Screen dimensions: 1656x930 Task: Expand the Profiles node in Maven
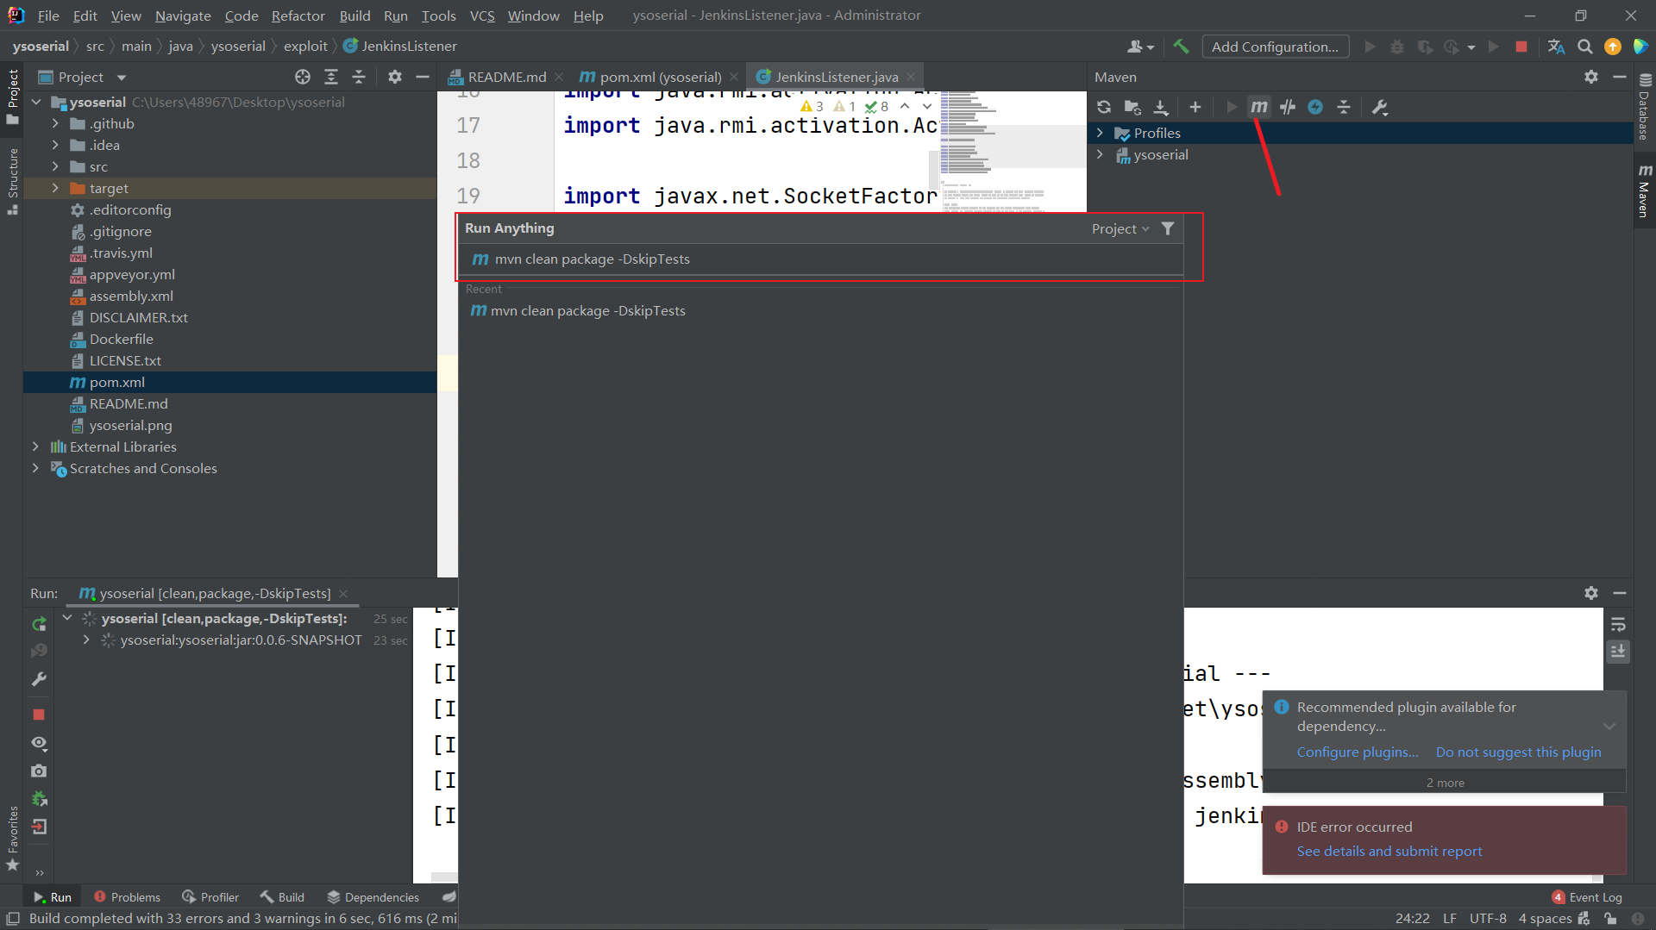click(1100, 133)
